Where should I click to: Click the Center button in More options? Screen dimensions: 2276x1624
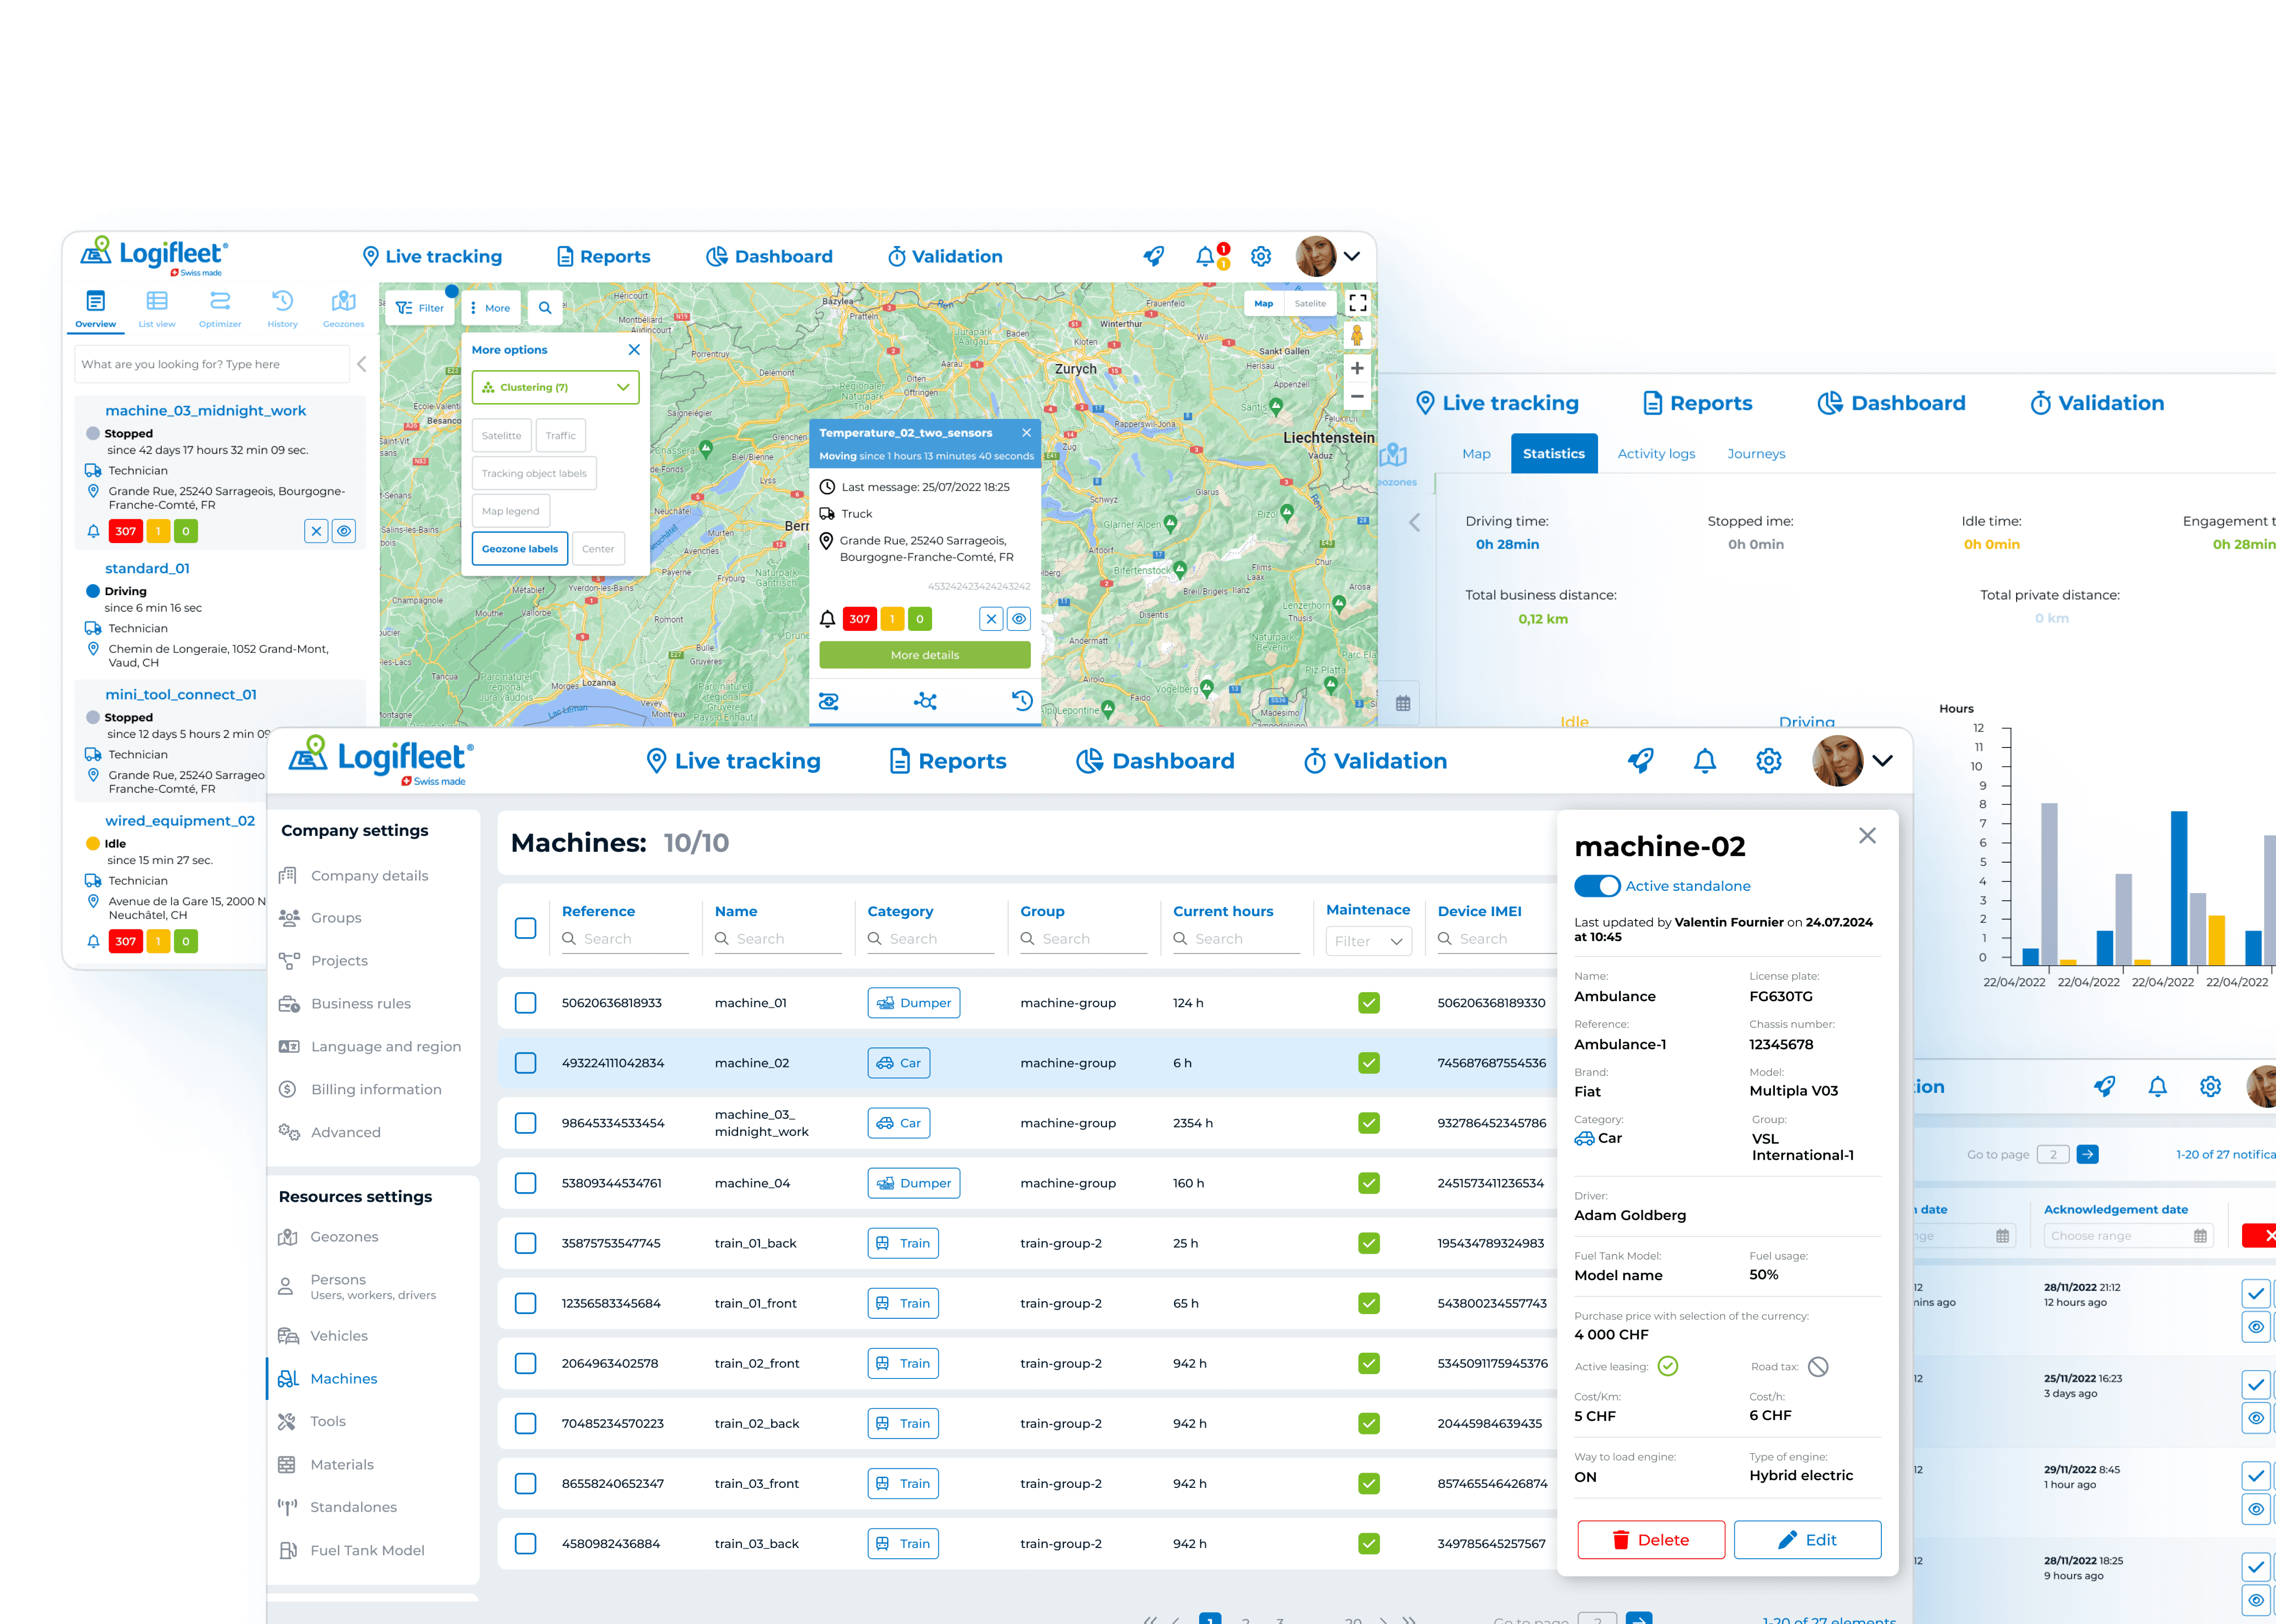click(x=598, y=549)
